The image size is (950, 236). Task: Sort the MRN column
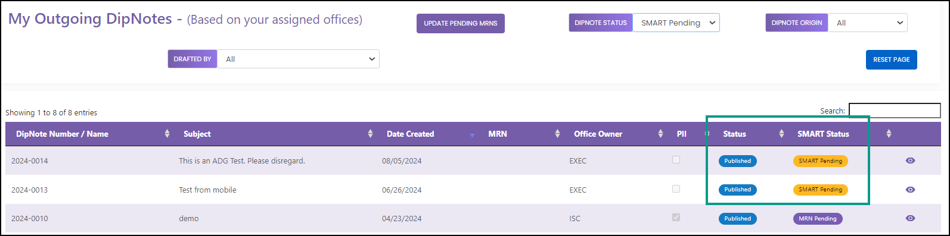coord(558,134)
